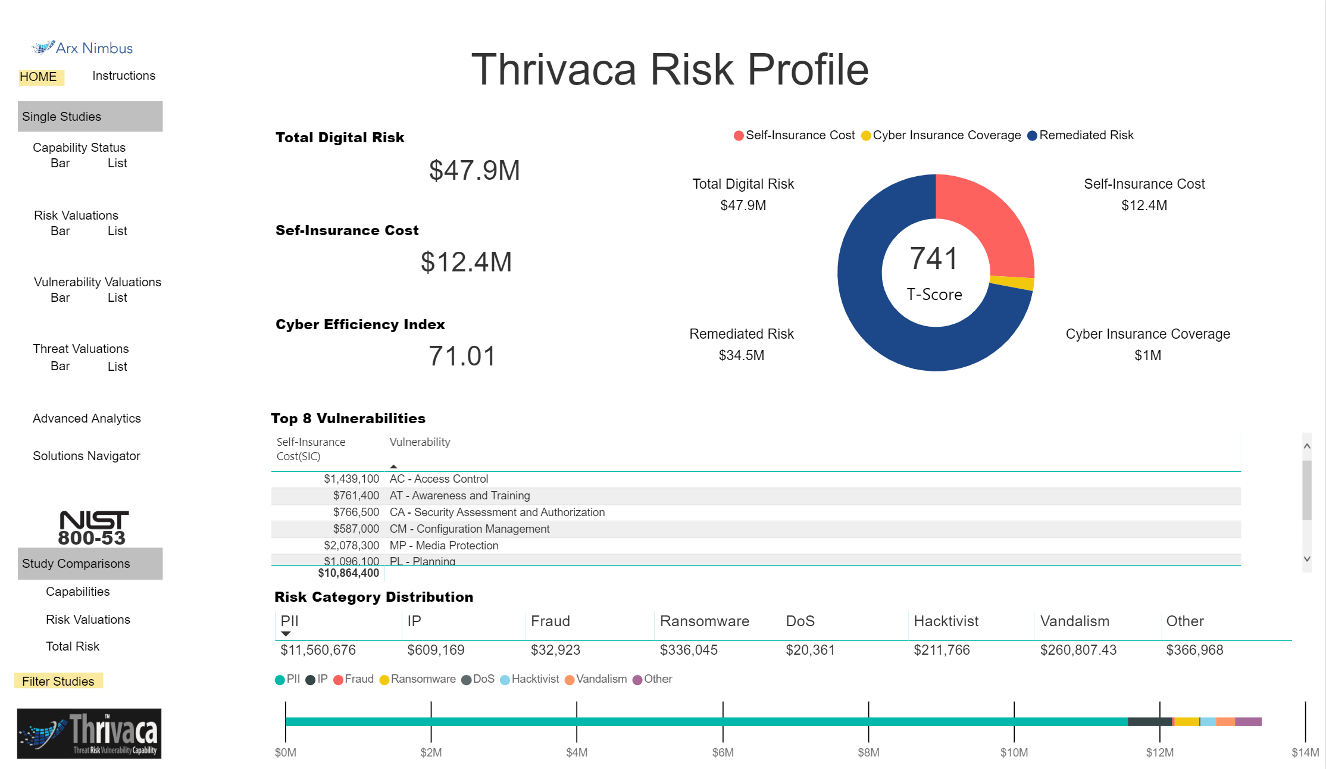Sort table by Vulnerability column arrow

click(393, 466)
